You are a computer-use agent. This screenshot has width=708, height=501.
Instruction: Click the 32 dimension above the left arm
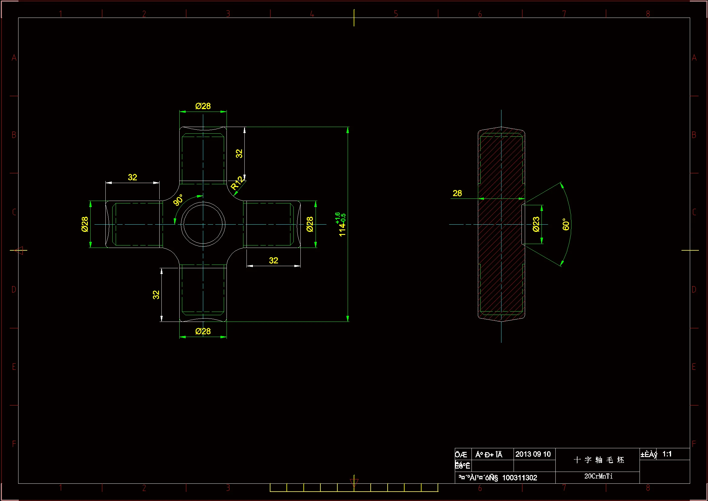coord(132,177)
